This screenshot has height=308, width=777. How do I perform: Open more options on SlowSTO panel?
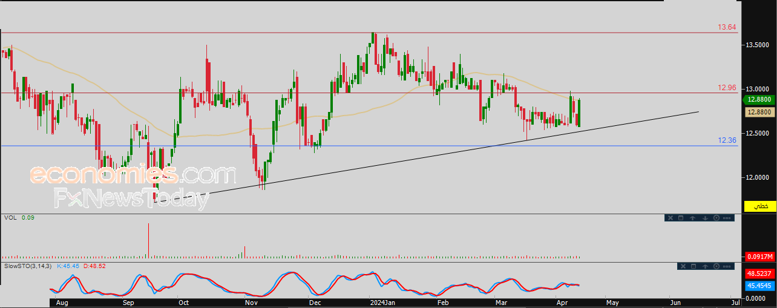coord(727,266)
